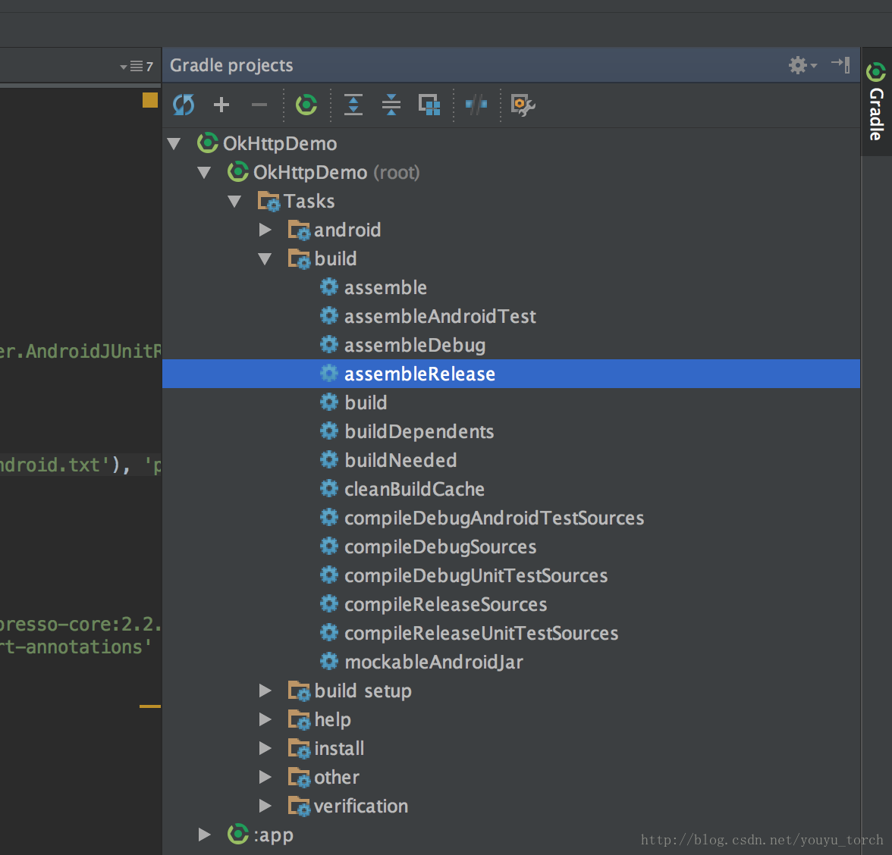Select the compileReleaseSources task
The image size is (892, 855).
pyautogui.click(x=445, y=605)
